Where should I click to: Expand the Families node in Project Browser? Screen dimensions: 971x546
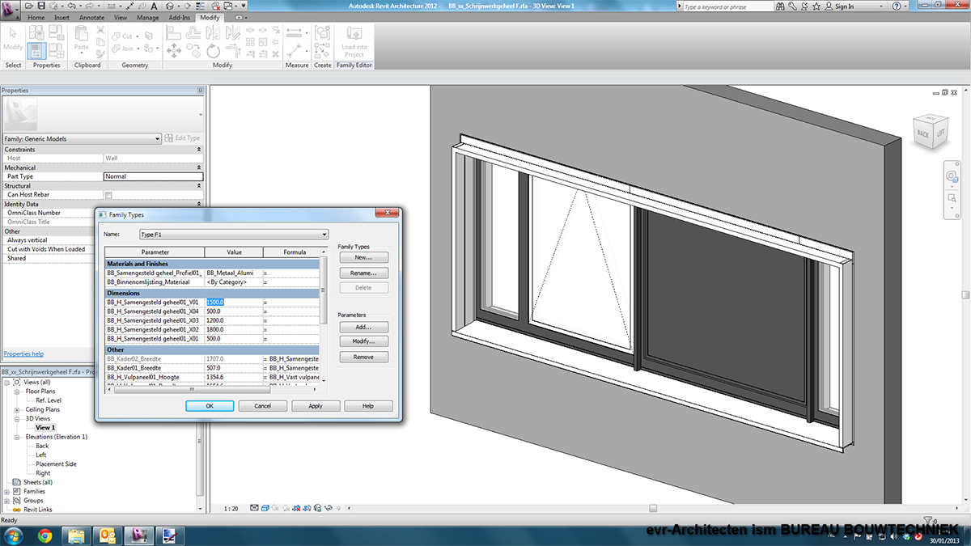pyautogui.click(x=7, y=491)
